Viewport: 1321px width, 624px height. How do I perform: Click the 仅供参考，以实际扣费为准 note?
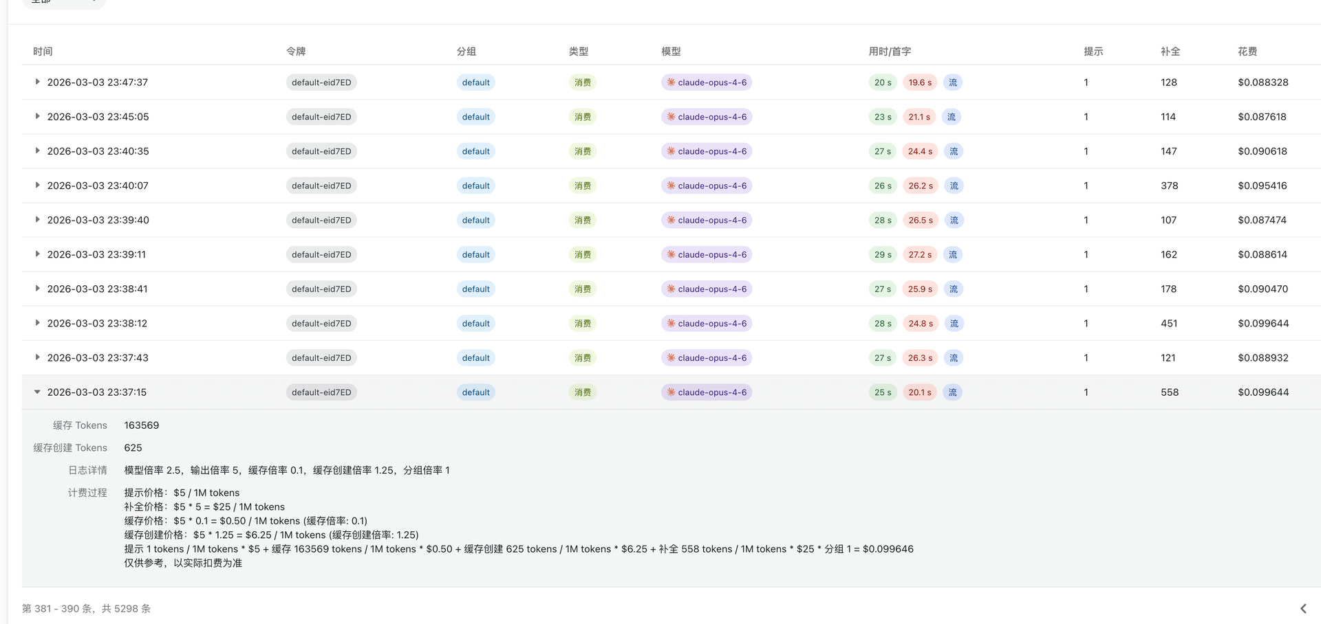pos(183,563)
